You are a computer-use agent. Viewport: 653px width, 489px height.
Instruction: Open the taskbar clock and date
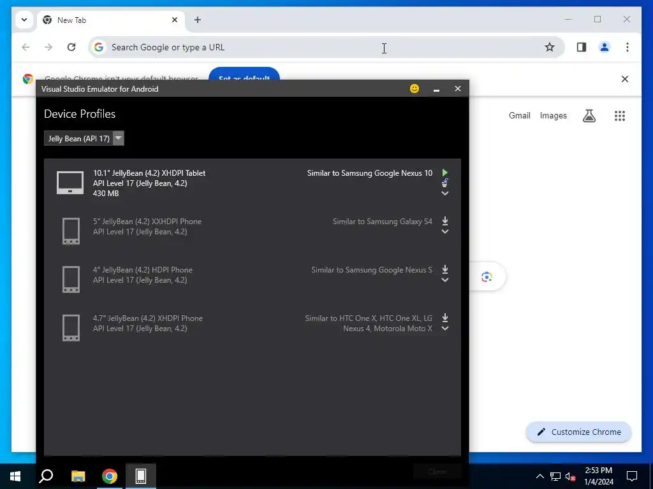tap(598, 476)
